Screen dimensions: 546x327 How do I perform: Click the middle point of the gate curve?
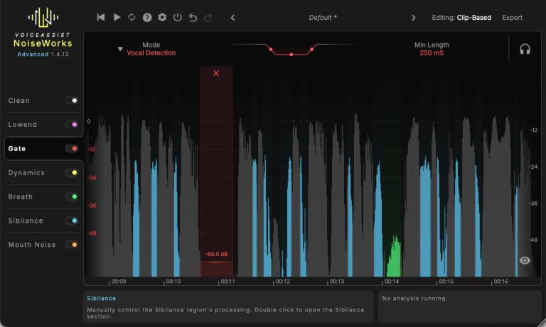click(x=291, y=55)
